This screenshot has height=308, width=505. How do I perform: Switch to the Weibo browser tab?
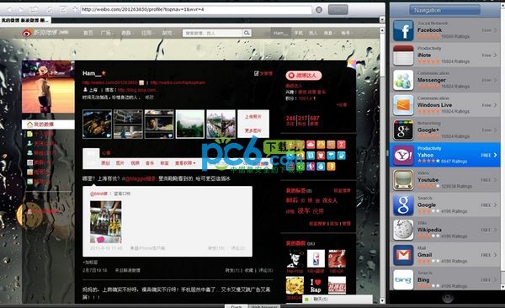tap(26, 20)
